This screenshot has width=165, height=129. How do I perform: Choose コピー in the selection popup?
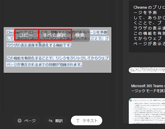click(x=26, y=35)
